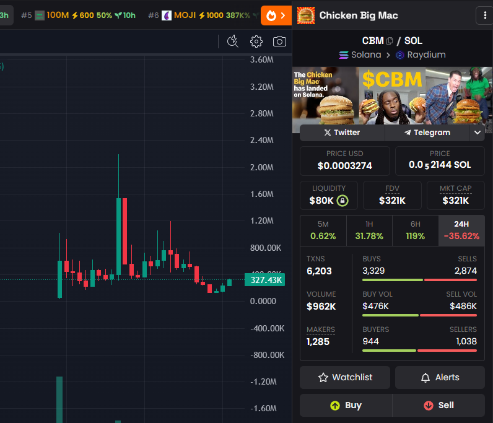Click the large green volume bar
493x423 pixels.
(59, 399)
